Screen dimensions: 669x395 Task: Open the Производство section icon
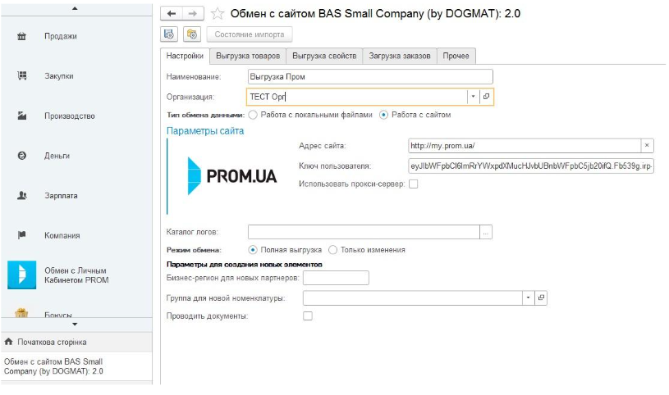click(x=22, y=116)
